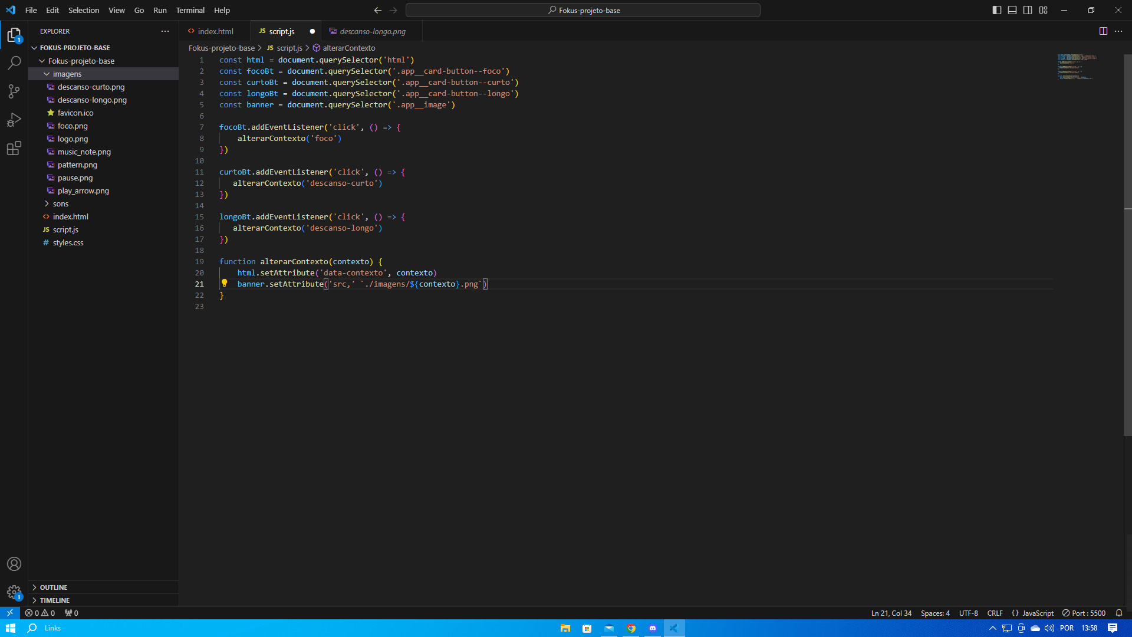Open Windows Action Center notifications
The image size is (1132, 637).
(x=1113, y=628)
